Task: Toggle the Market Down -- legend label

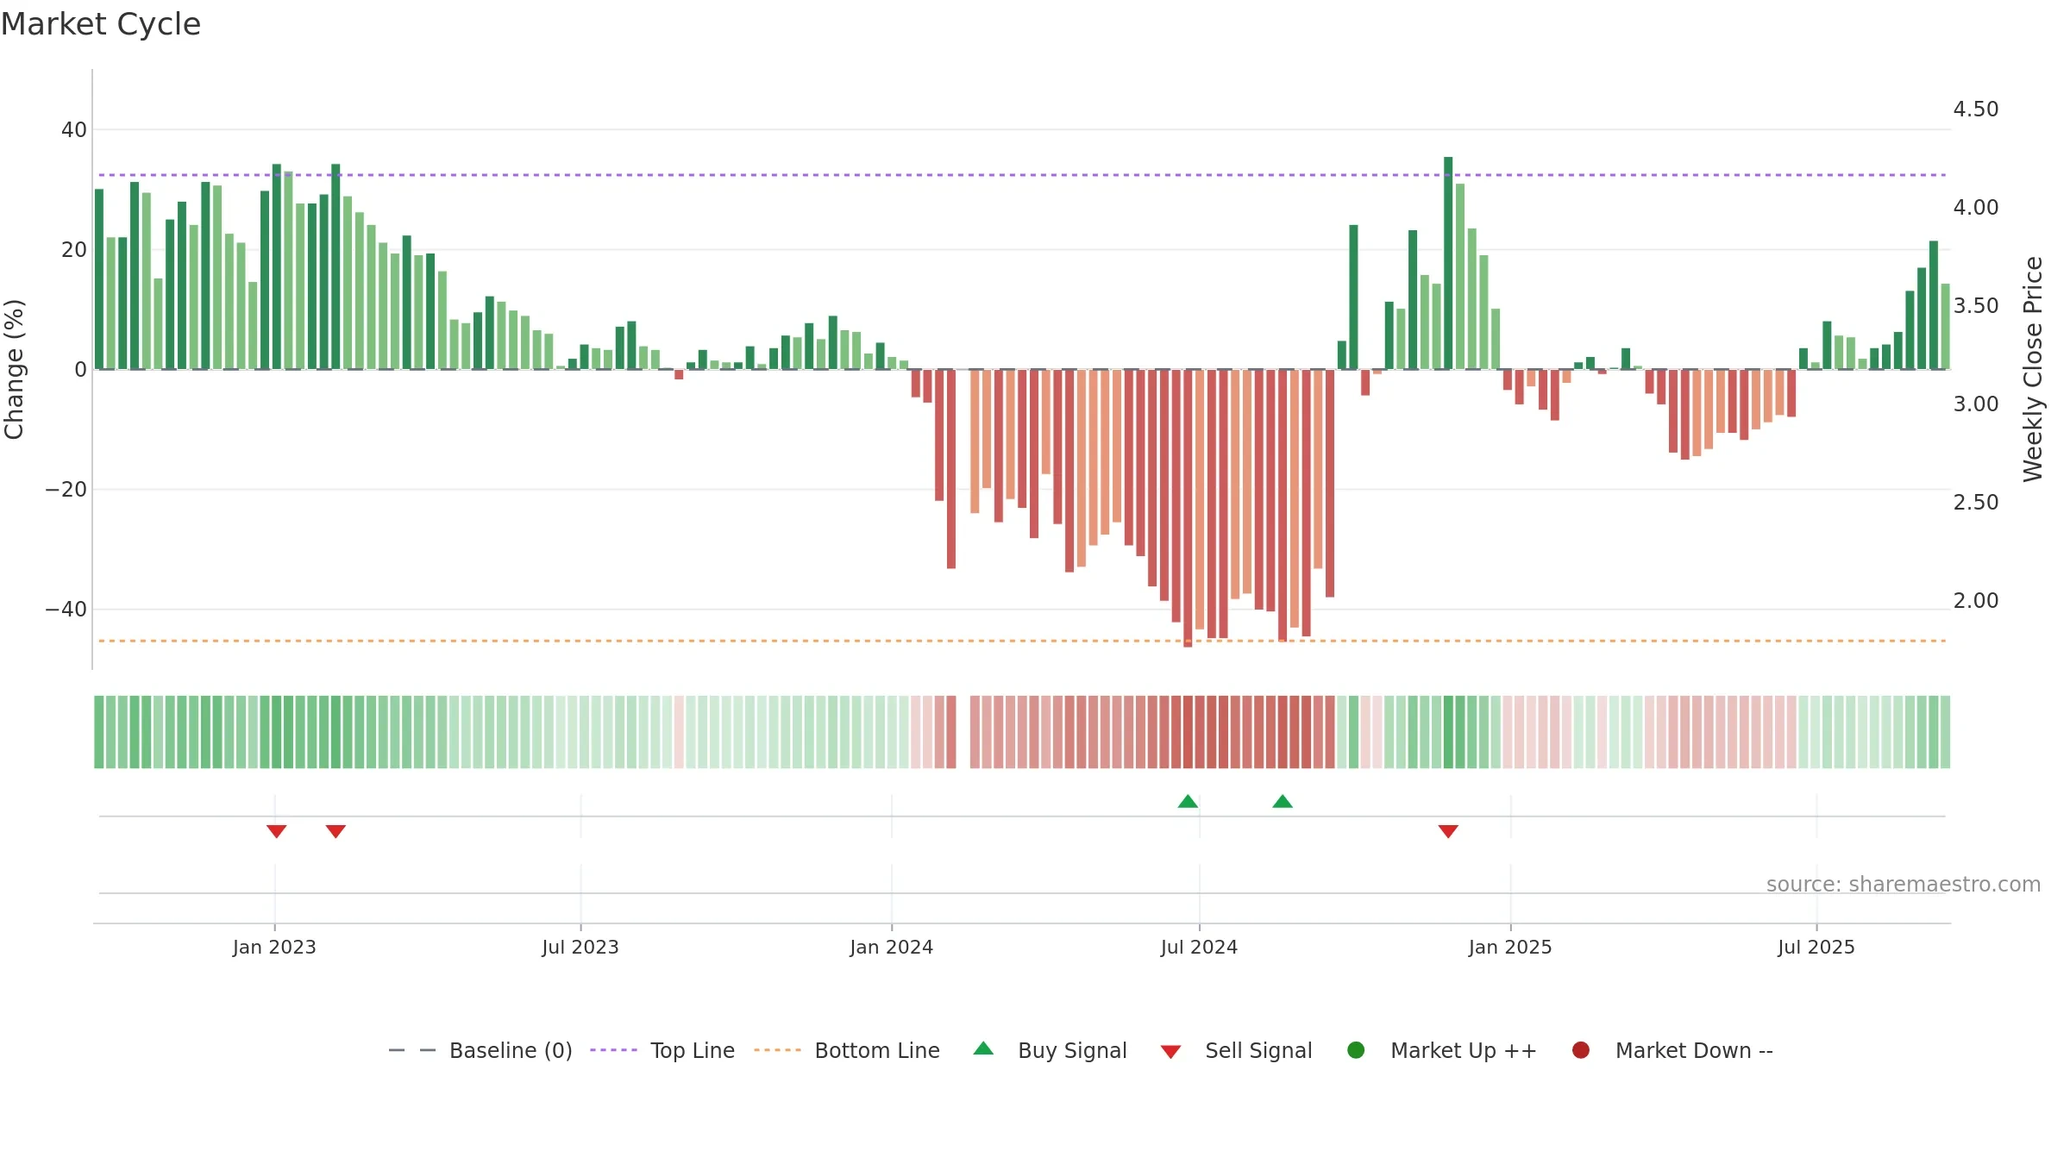Action: click(1694, 1050)
